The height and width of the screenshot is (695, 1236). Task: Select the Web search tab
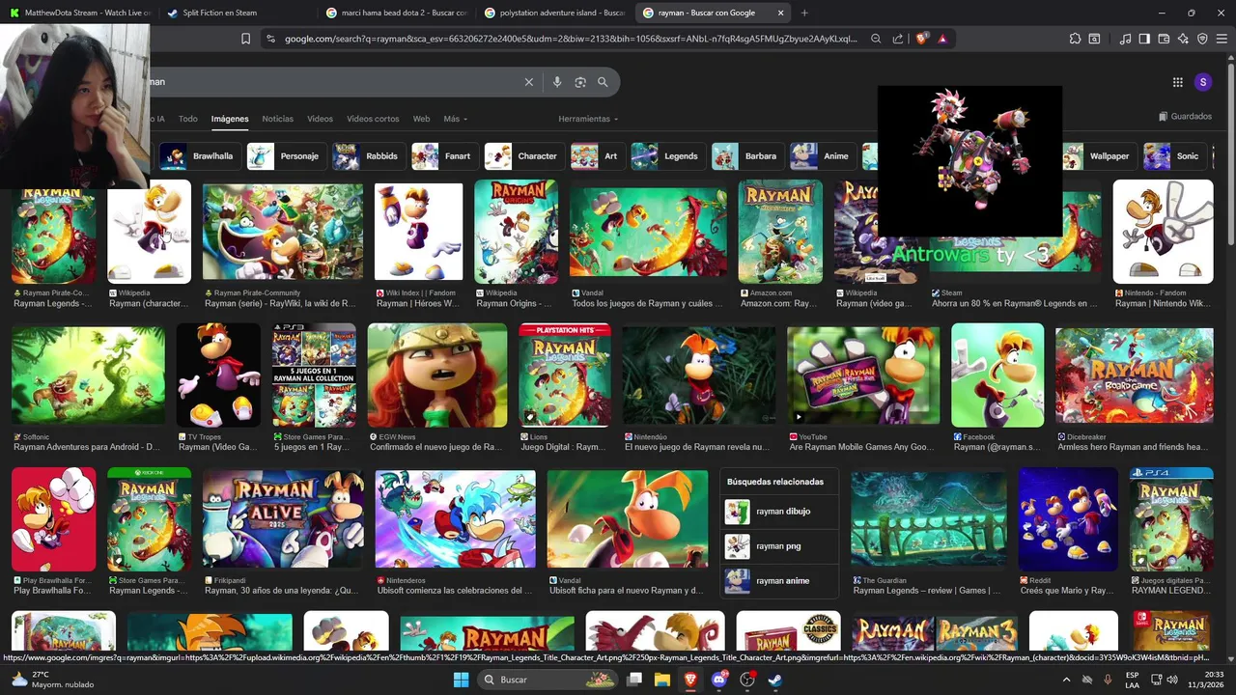tap(421, 119)
